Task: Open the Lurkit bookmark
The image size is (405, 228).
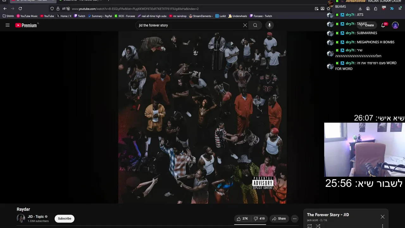Action: tap(221, 16)
